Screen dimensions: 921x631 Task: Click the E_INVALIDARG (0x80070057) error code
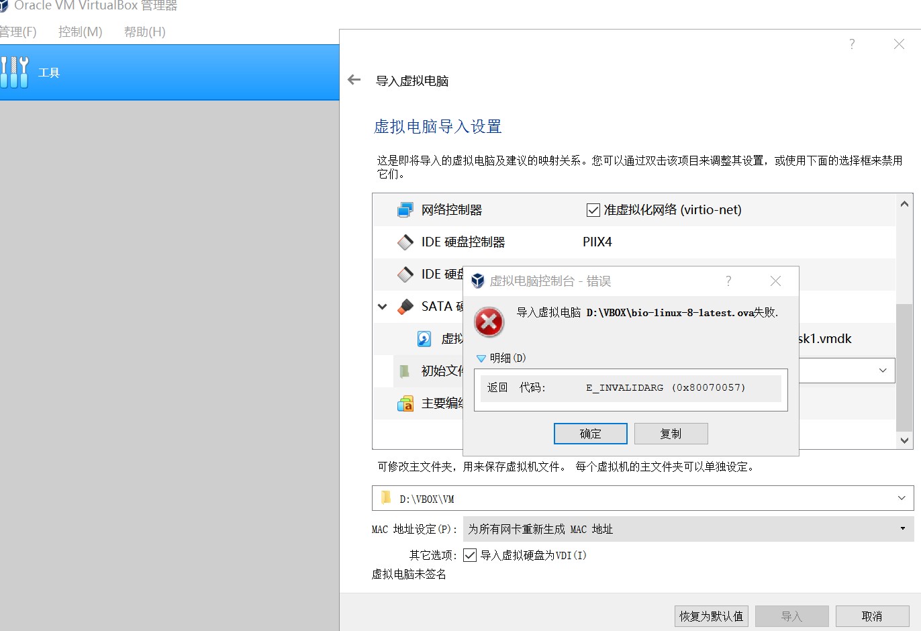click(x=666, y=387)
